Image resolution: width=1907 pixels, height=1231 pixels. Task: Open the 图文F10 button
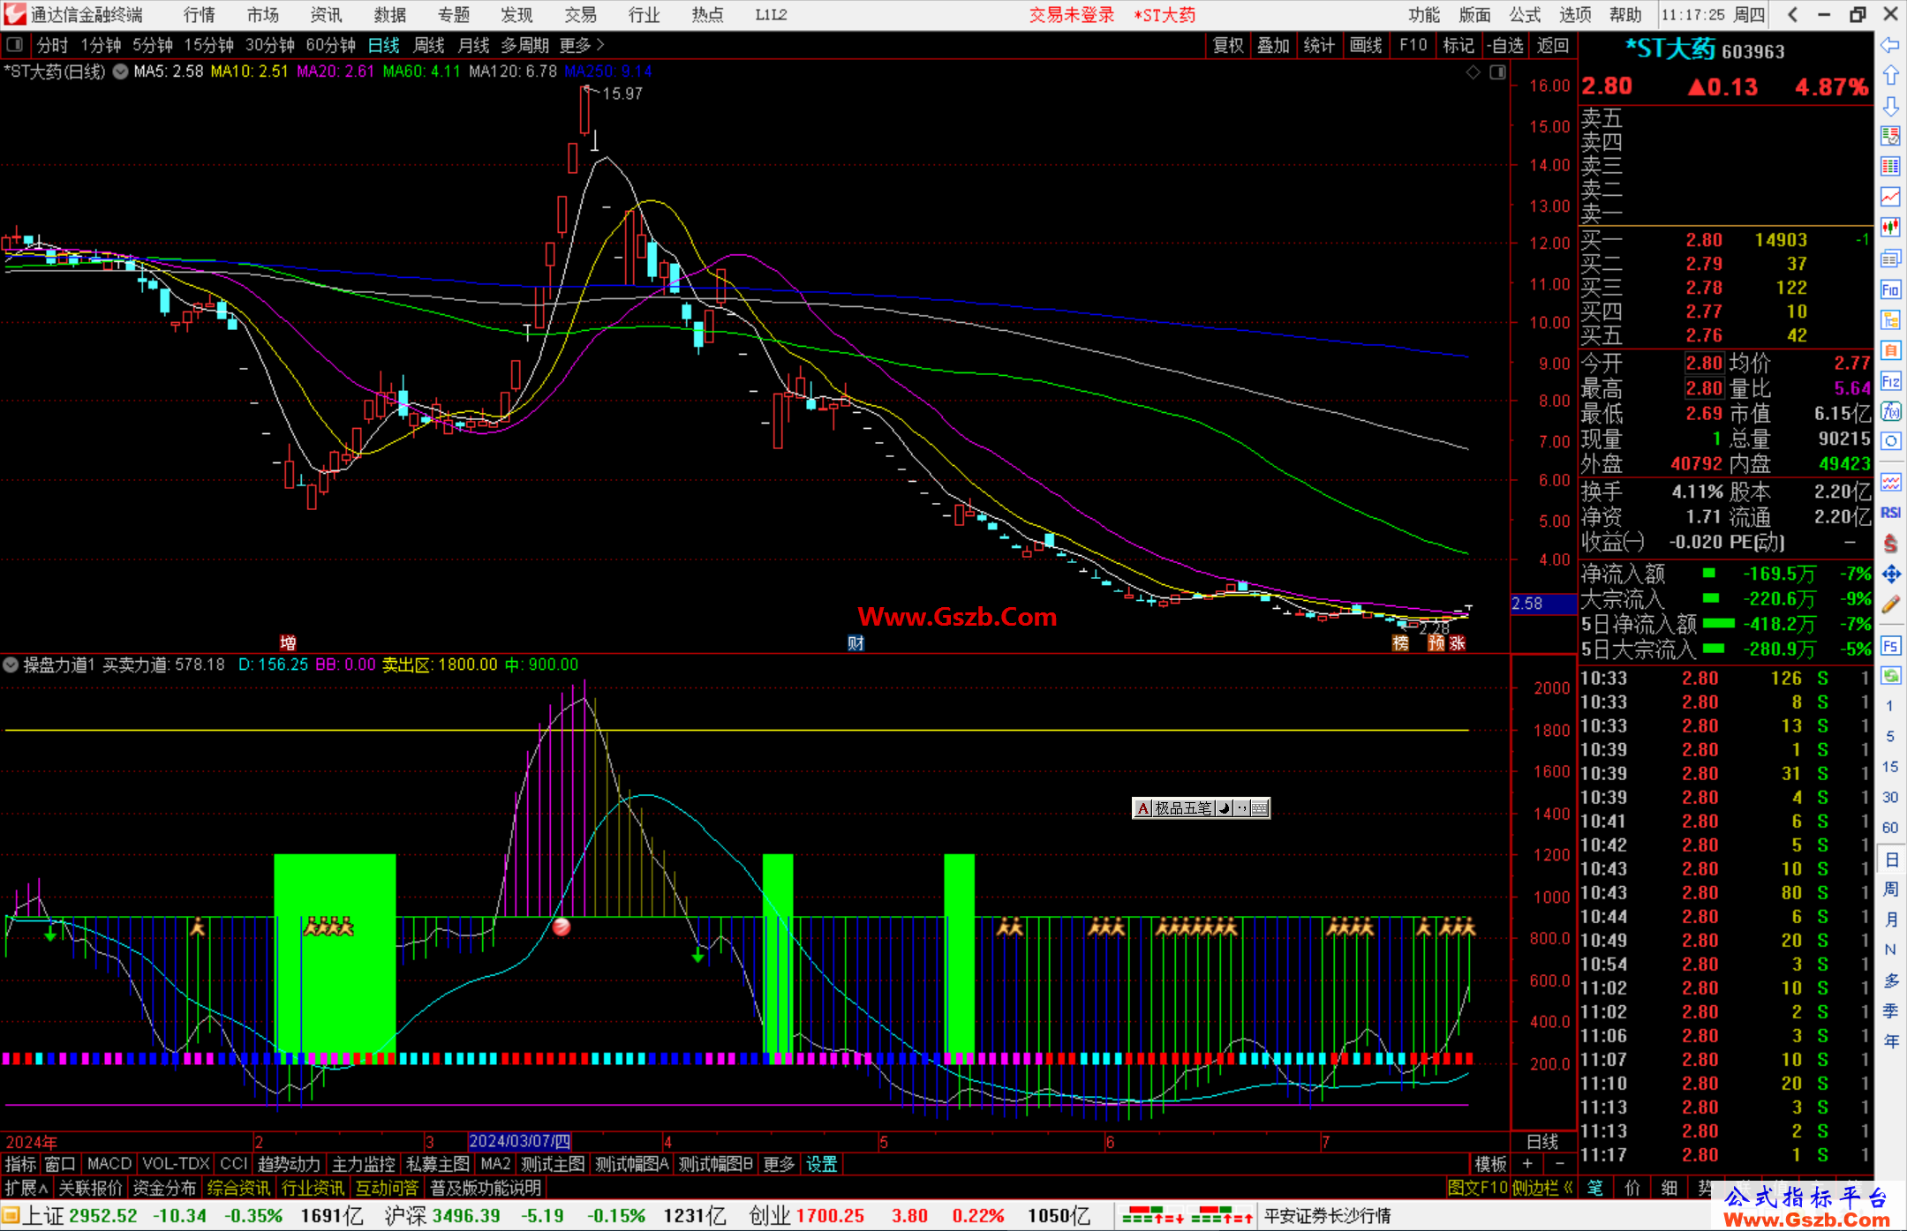point(1478,1188)
